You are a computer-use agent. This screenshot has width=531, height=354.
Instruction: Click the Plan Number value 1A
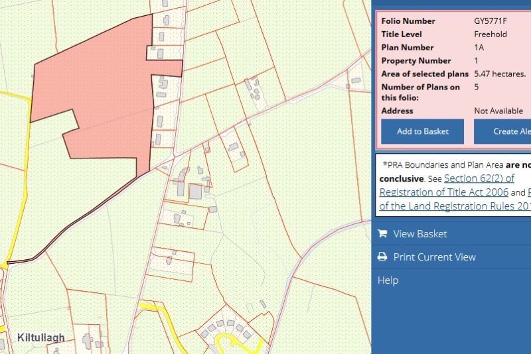pos(479,48)
